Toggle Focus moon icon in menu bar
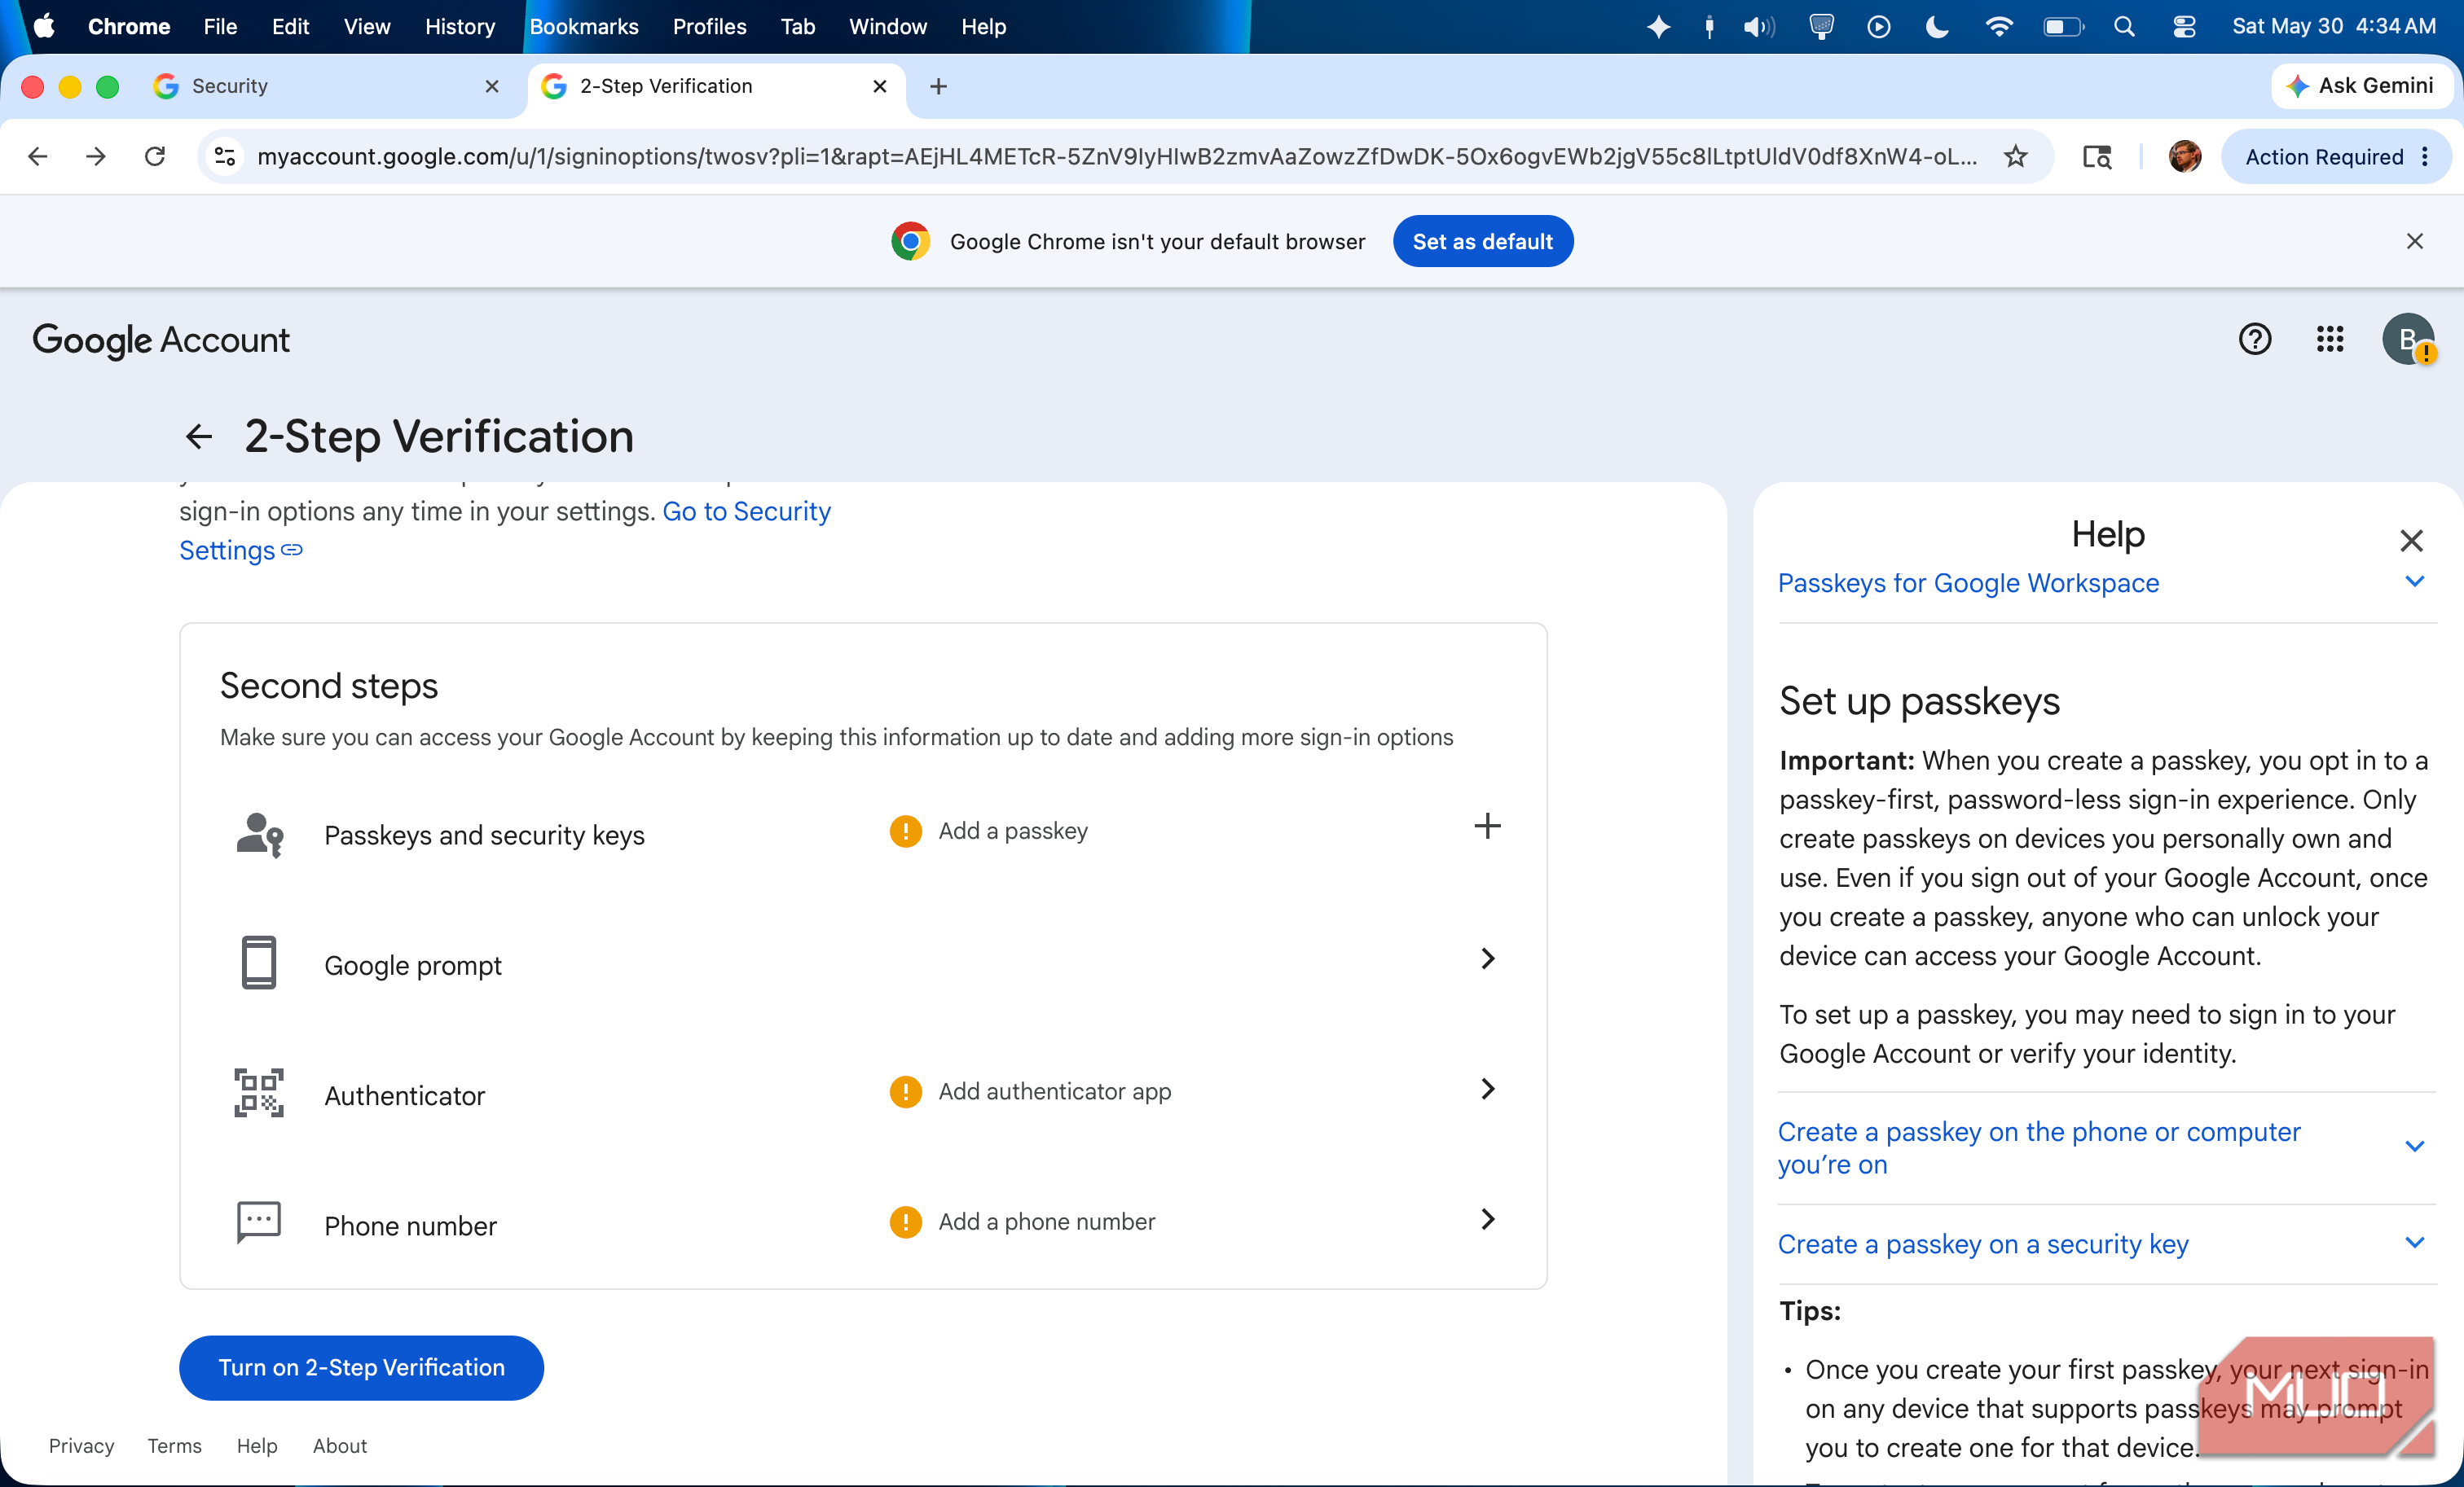 pyautogui.click(x=1937, y=27)
